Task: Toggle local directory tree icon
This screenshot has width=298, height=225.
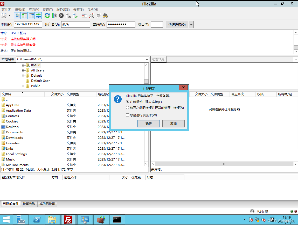Action: tap(24, 16)
